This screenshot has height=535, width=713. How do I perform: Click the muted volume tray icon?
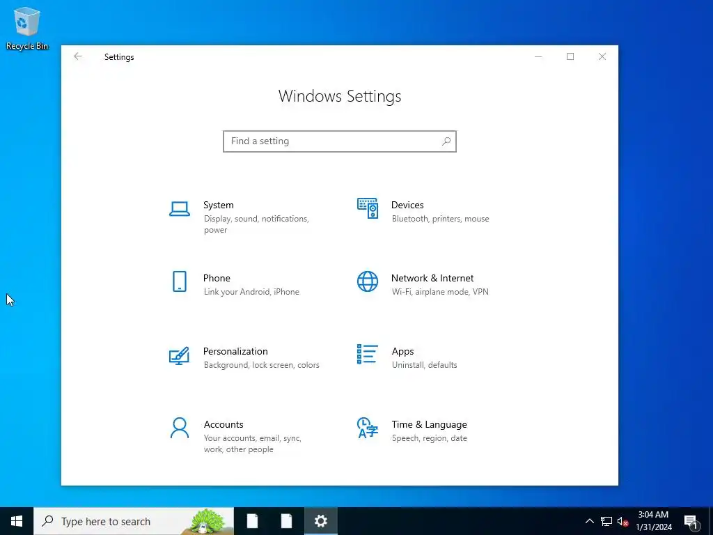(x=622, y=521)
